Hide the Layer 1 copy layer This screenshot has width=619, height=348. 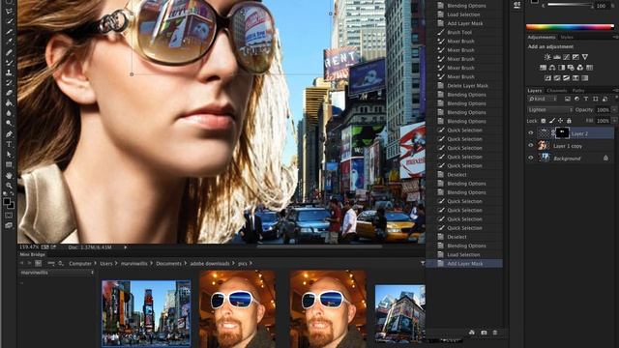coord(531,146)
